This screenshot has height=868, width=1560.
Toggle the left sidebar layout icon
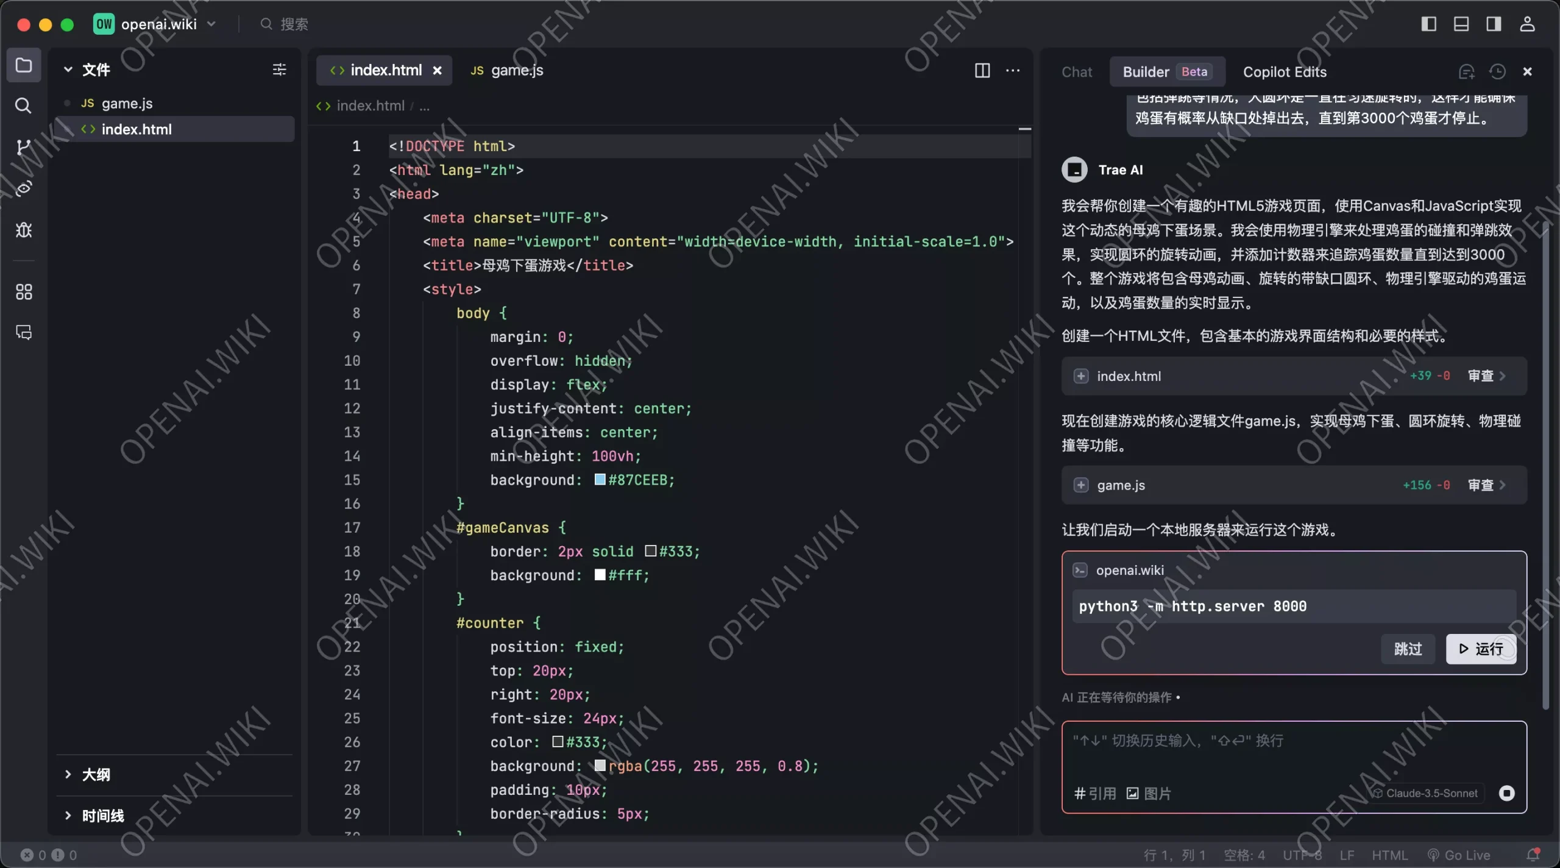(x=1429, y=24)
